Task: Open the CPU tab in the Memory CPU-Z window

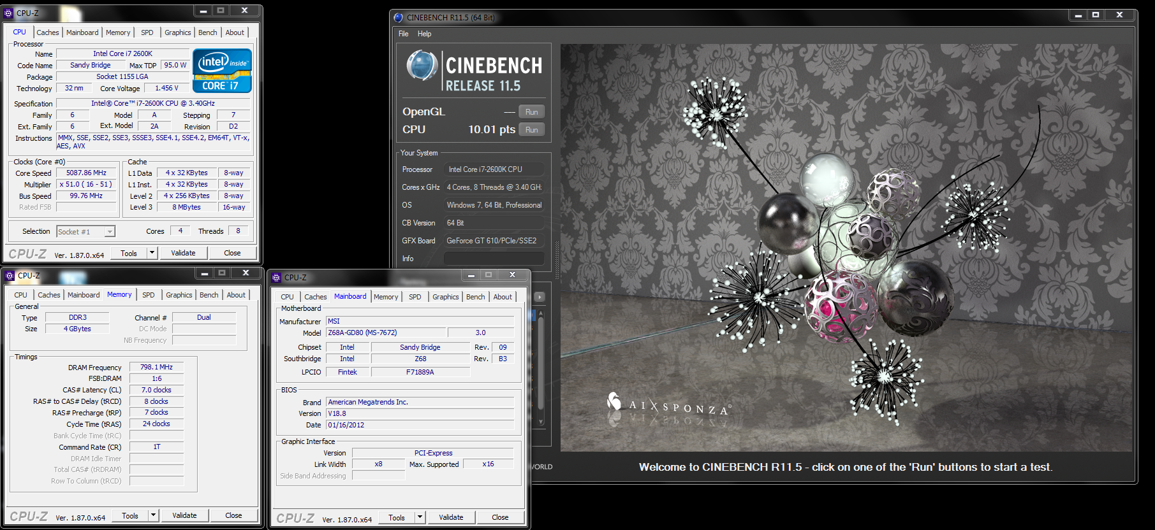Action: (21, 295)
